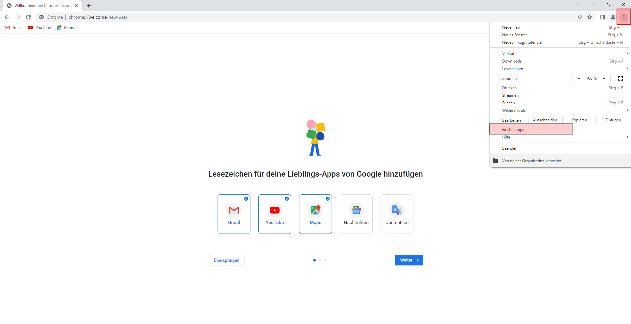Open Downloads from menu

point(560,61)
